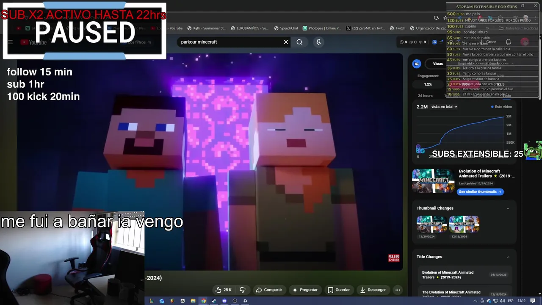The image size is (542, 305).
Task: Open the Twitch bookmark
Action: (398, 28)
